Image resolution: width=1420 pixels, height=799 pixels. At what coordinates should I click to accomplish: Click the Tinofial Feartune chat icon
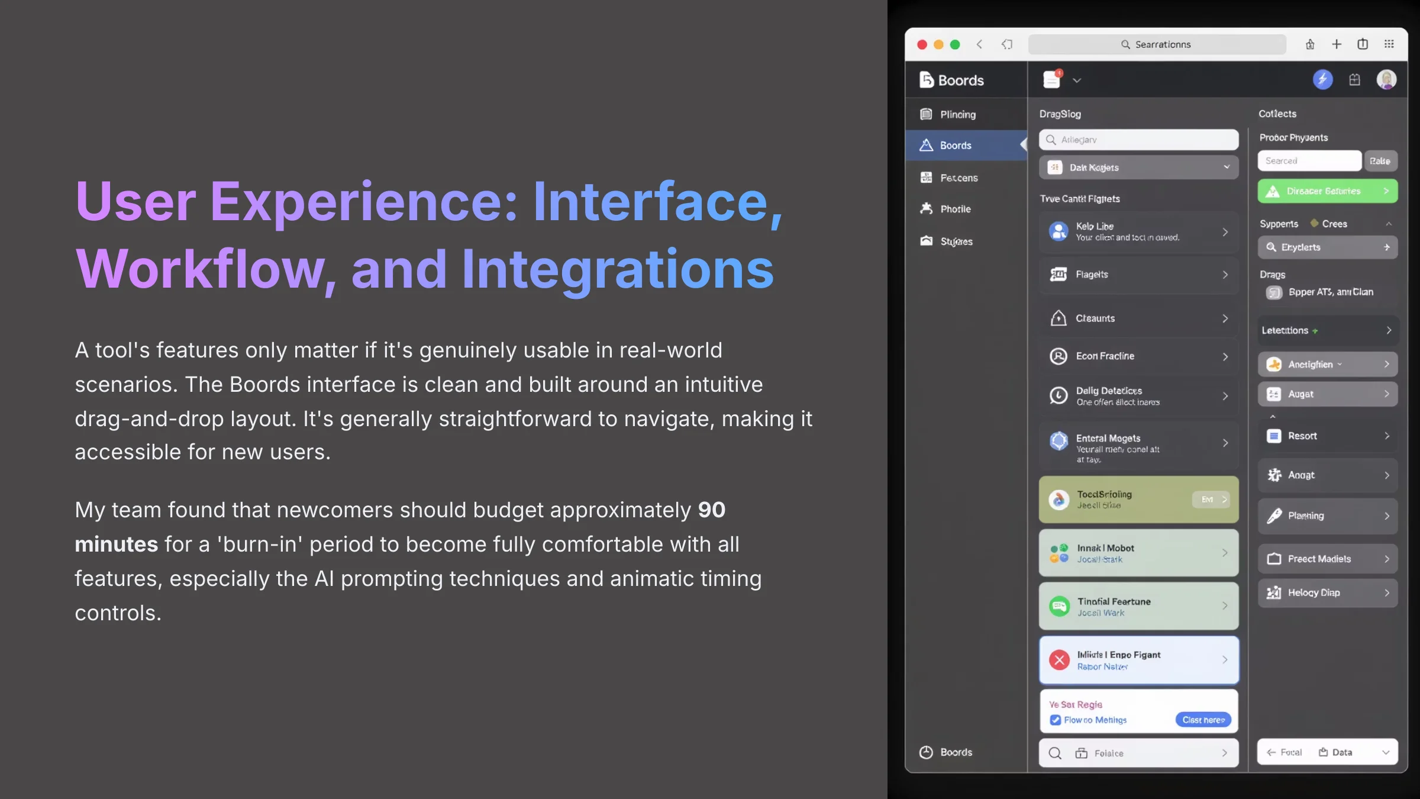coord(1059,607)
